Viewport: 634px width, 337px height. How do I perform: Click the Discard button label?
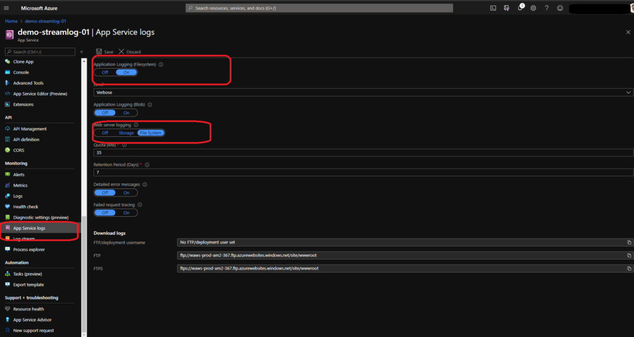tap(134, 52)
